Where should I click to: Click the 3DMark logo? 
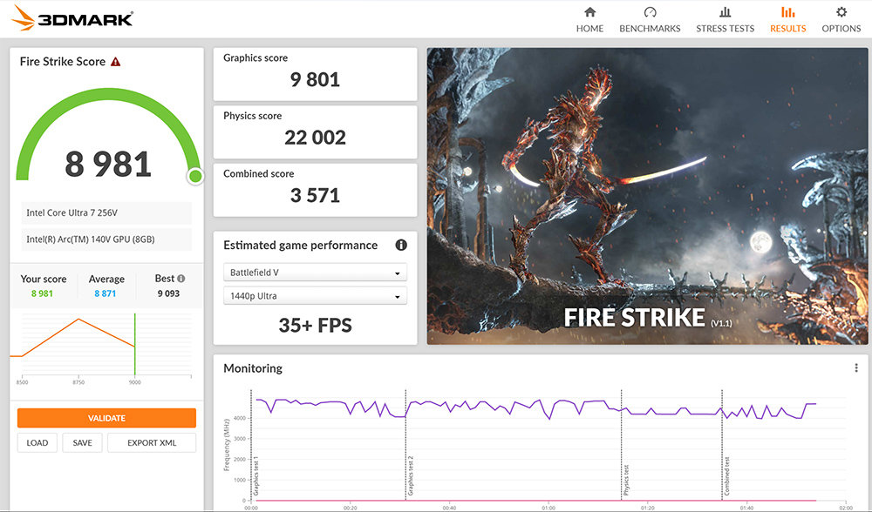[73, 18]
